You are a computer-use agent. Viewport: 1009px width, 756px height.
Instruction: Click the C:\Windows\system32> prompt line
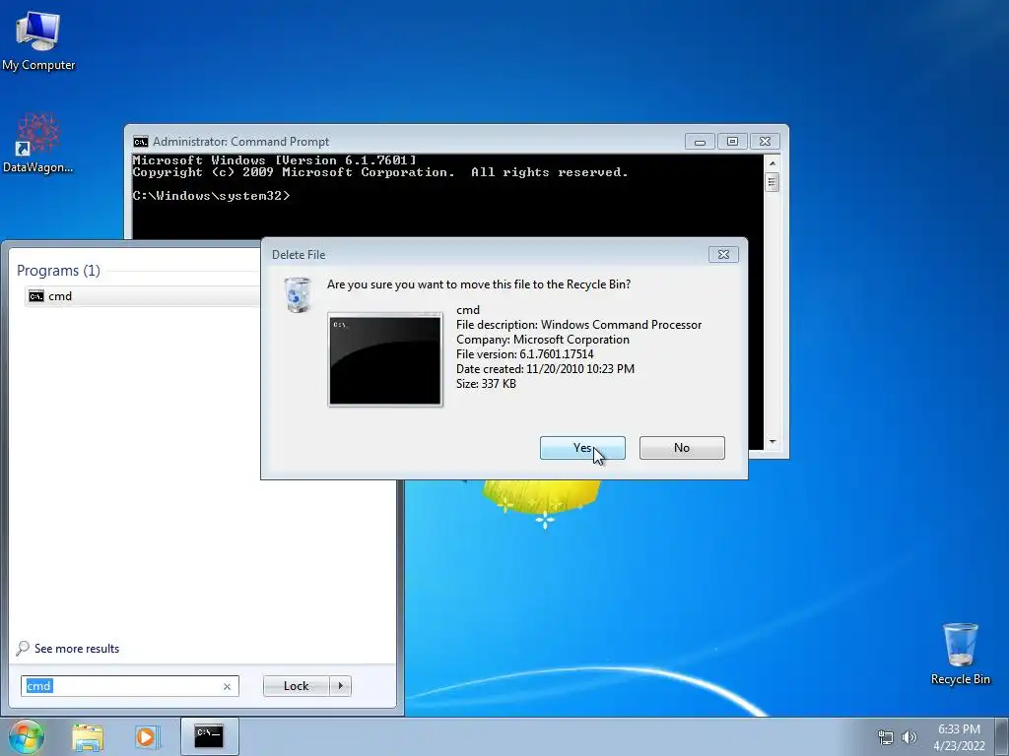point(211,196)
